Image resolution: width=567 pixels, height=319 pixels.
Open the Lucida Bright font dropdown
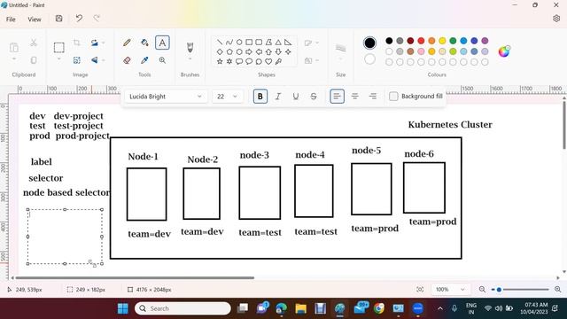coord(166,97)
